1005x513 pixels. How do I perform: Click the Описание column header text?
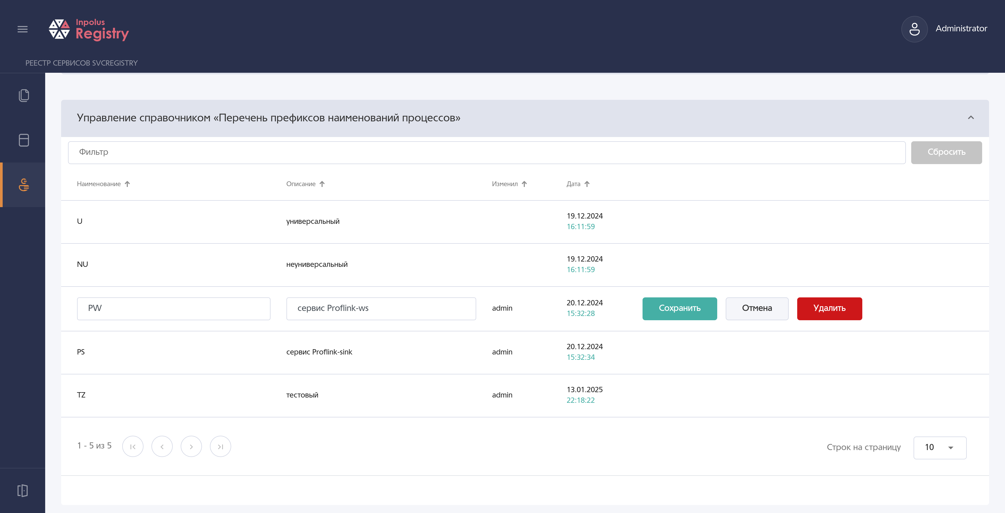301,184
